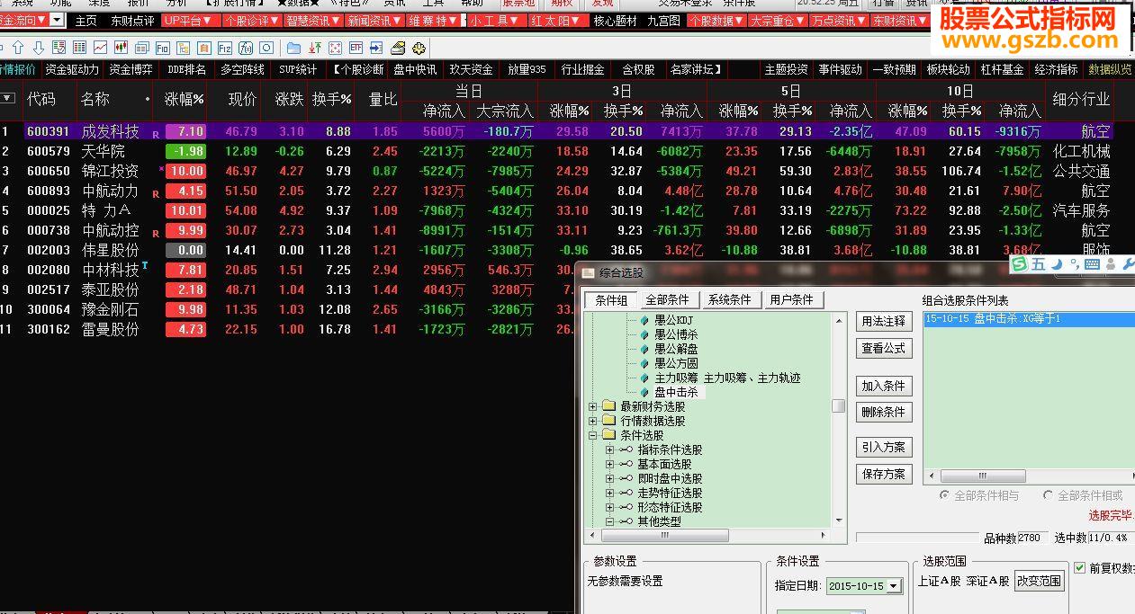Click the 保存方案 button
The width and height of the screenshot is (1135, 614).
pos(883,474)
